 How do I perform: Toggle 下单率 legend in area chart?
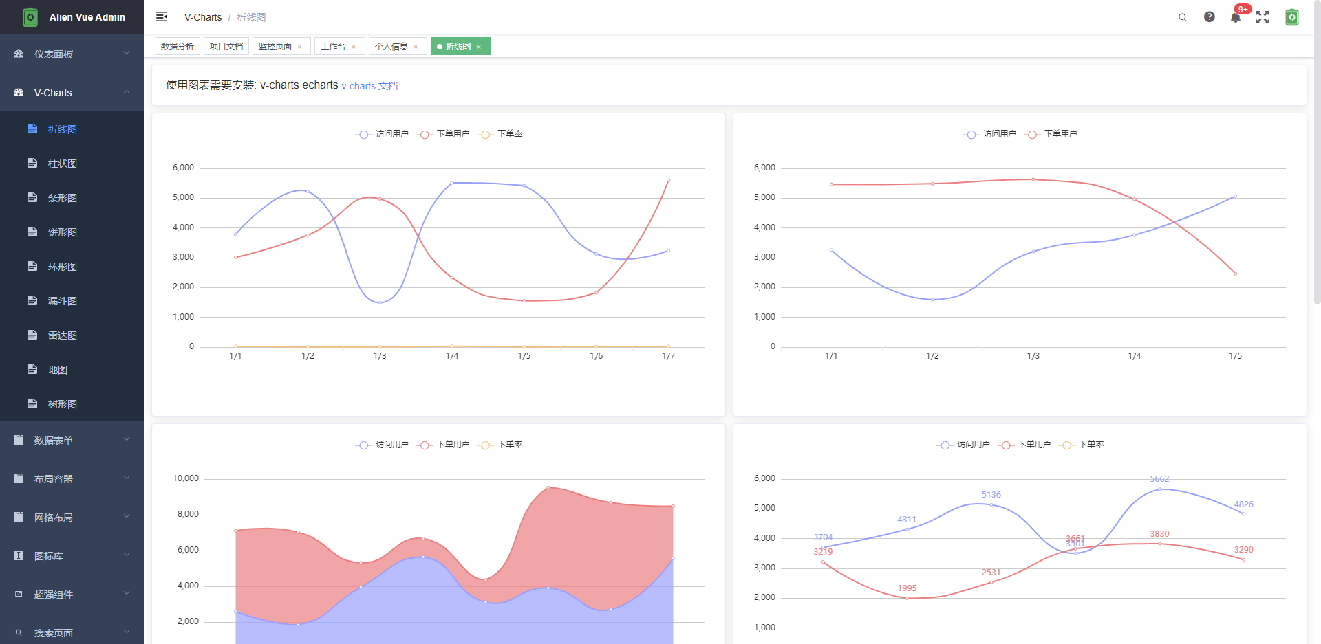[x=500, y=445]
